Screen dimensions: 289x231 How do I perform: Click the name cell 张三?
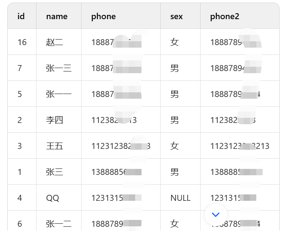[54, 172]
